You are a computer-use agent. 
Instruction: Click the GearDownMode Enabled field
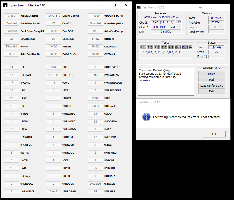click(12, 23)
